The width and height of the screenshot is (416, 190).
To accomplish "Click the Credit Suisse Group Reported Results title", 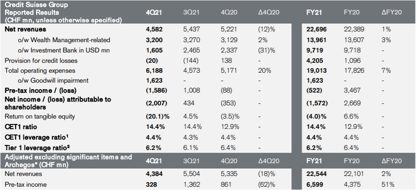I will 63,12.
